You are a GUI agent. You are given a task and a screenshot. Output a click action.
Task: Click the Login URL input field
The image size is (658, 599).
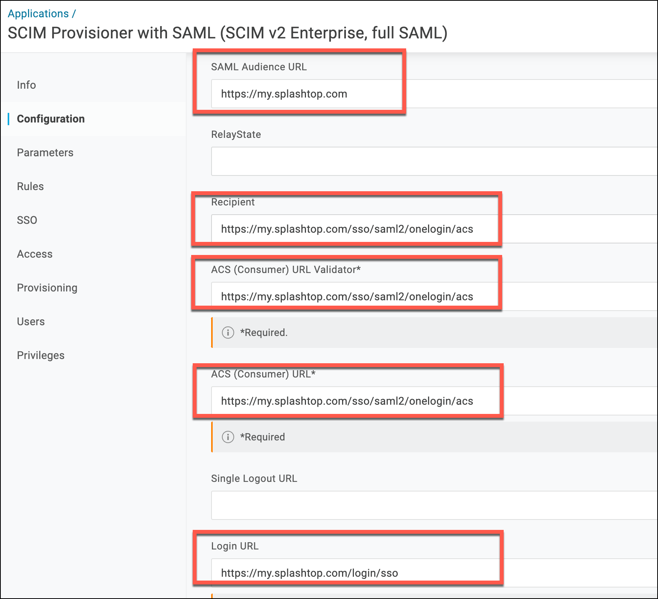[x=434, y=573]
